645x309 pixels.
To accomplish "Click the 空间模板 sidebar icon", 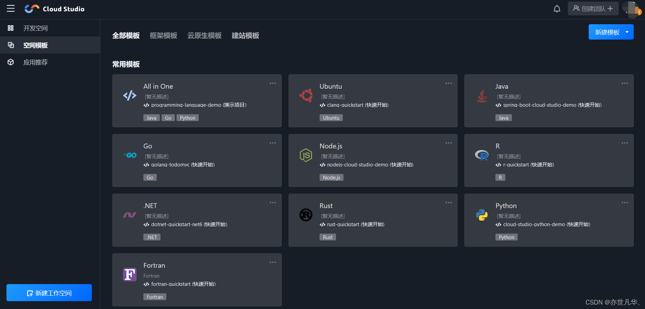I will coord(11,45).
